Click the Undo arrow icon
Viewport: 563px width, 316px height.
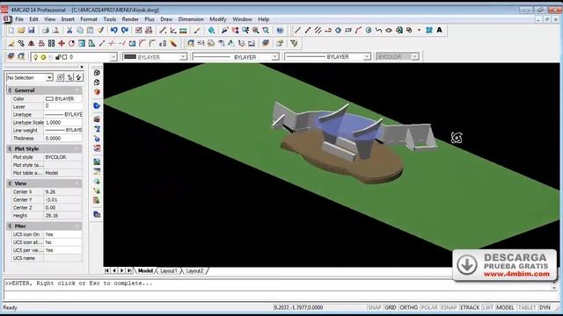[x=113, y=31]
